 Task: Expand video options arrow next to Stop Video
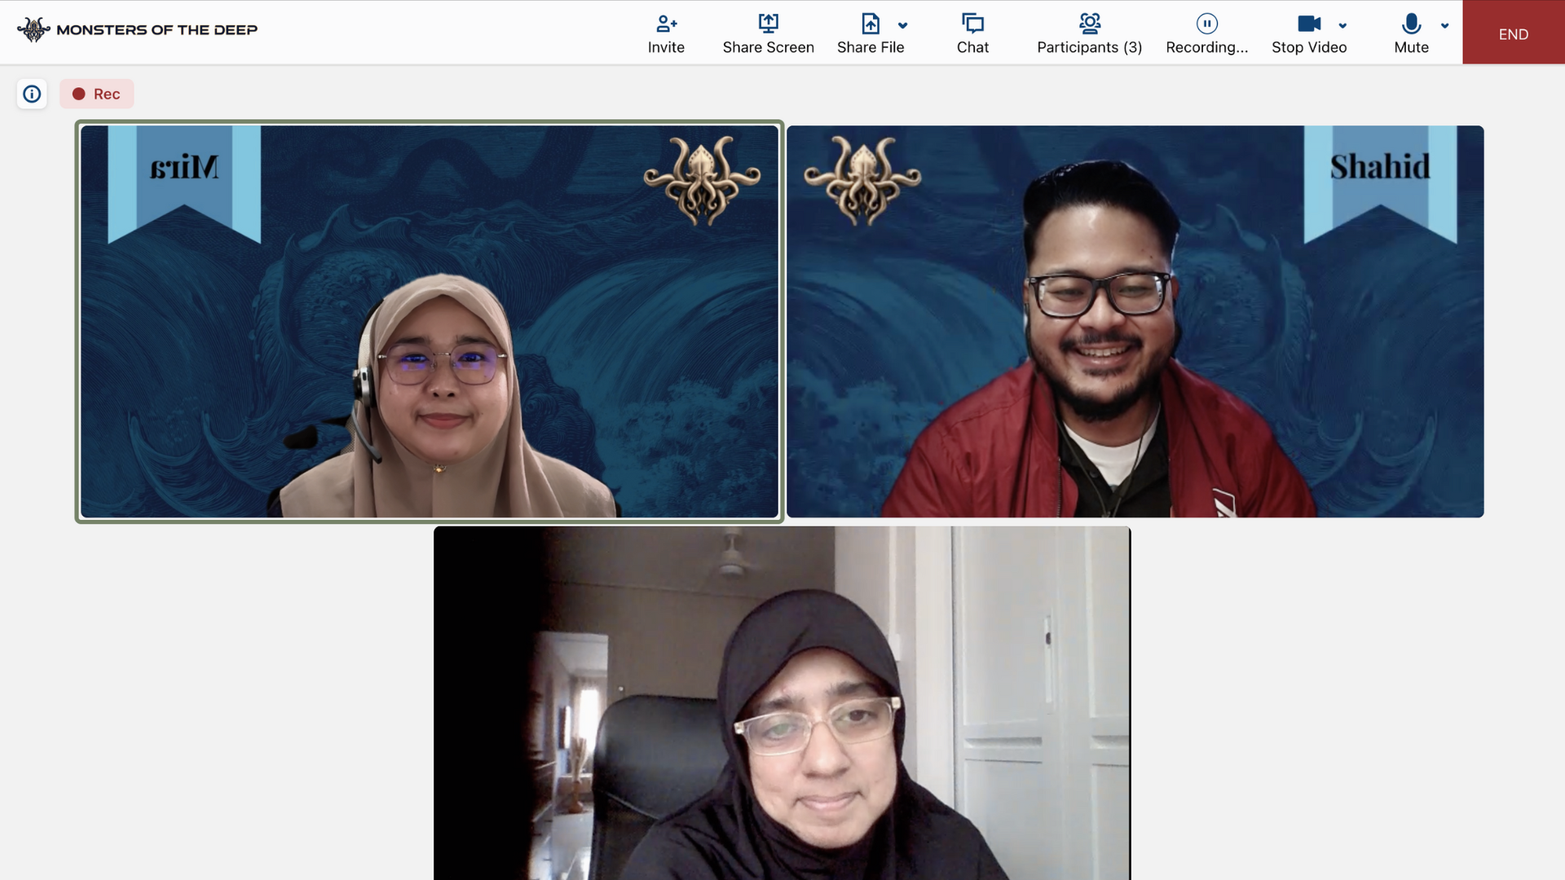click(1342, 25)
